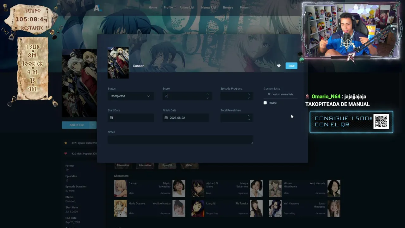The height and width of the screenshot is (228, 405).
Task: Visit Forum from the top navigation
Action: pos(244,8)
